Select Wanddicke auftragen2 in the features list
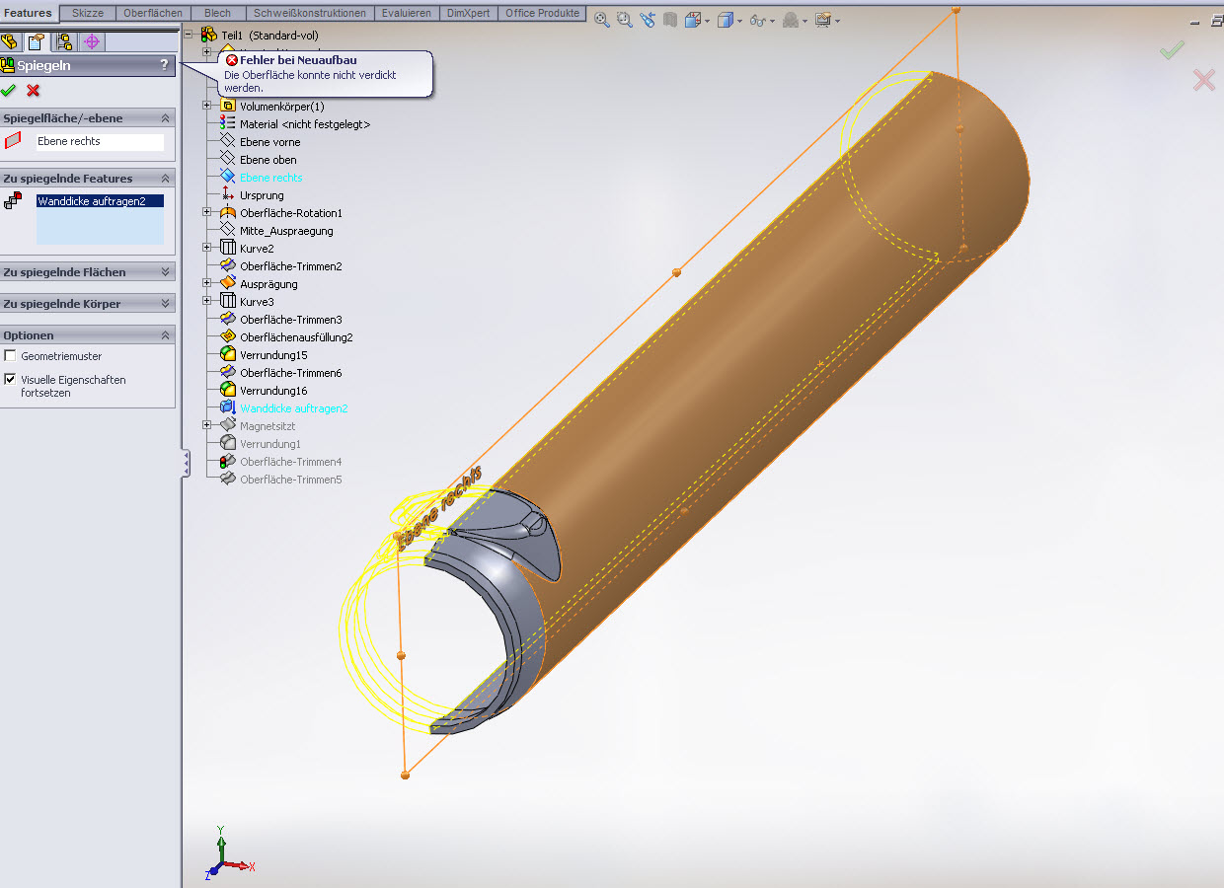The width and height of the screenshot is (1224, 888). pos(100,201)
